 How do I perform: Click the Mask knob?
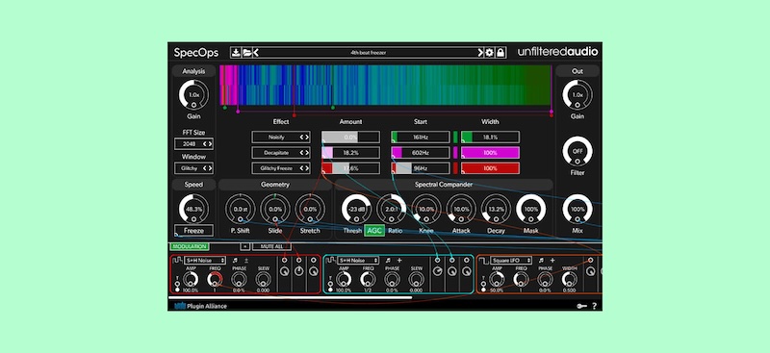tap(531, 209)
